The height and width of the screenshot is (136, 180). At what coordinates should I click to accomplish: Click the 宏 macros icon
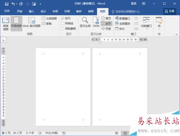tap(159, 20)
